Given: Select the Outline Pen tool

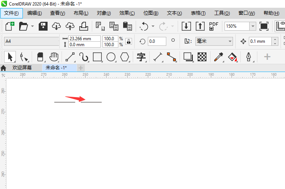Looking at the screenshot, I should pos(248,57).
